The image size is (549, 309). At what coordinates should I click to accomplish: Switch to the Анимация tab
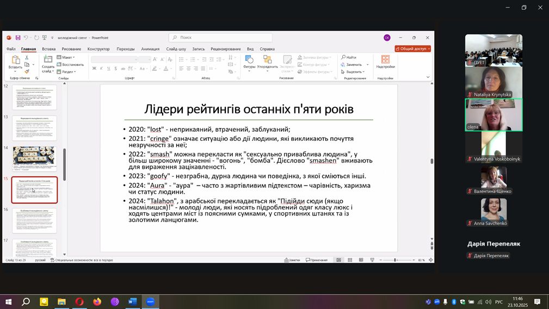[150, 49]
